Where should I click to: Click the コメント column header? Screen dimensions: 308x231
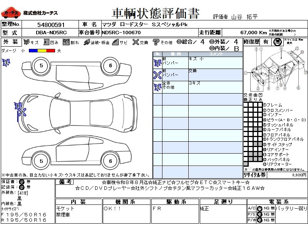tap(216, 54)
